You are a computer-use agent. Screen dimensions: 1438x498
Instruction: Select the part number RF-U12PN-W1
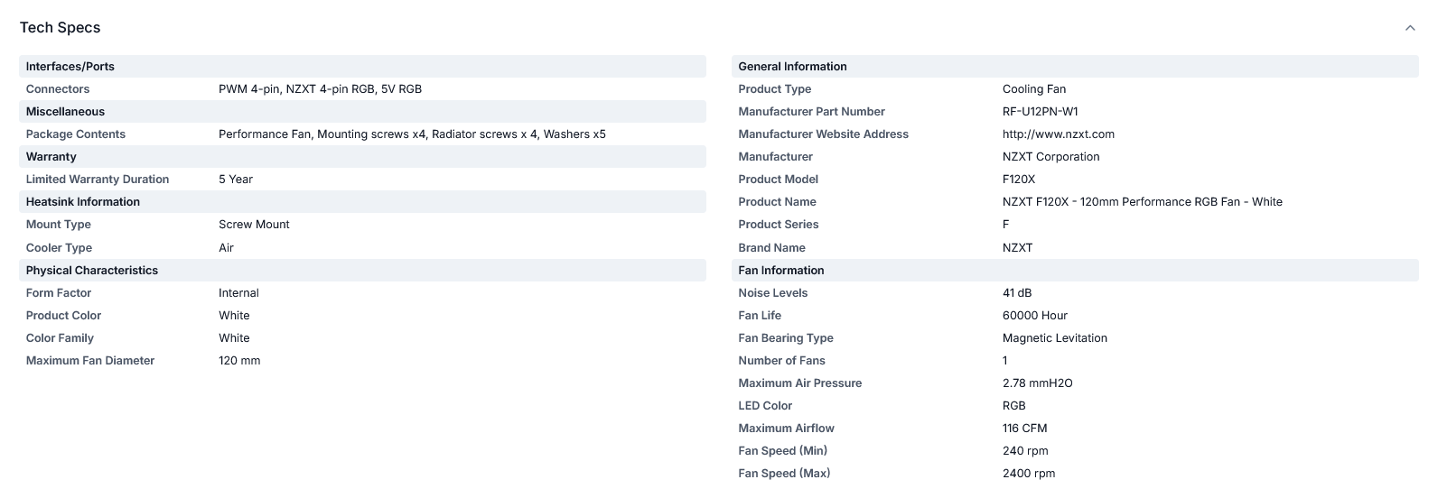(1040, 112)
